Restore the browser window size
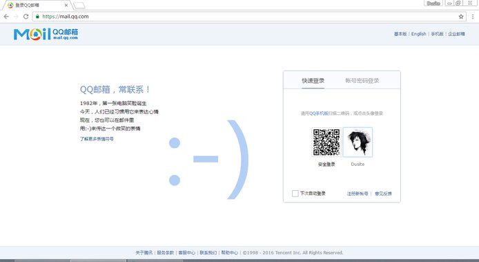This screenshot has width=479, height=262. [x=458, y=3]
